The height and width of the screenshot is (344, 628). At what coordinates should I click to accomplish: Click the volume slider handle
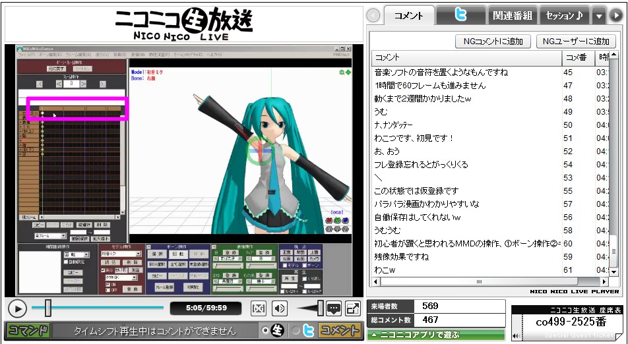[x=320, y=308]
